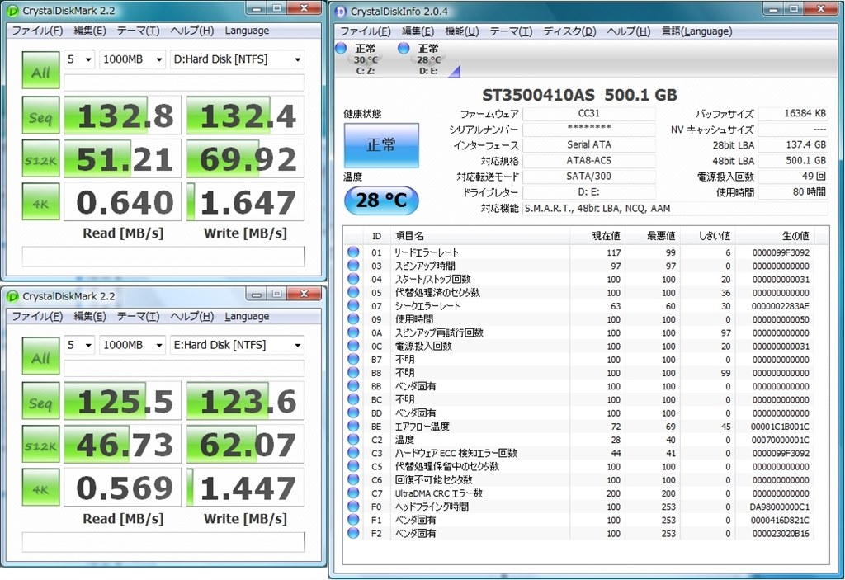Open test count dropdown in E: drive window
The height and width of the screenshot is (580, 845).
[79, 345]
